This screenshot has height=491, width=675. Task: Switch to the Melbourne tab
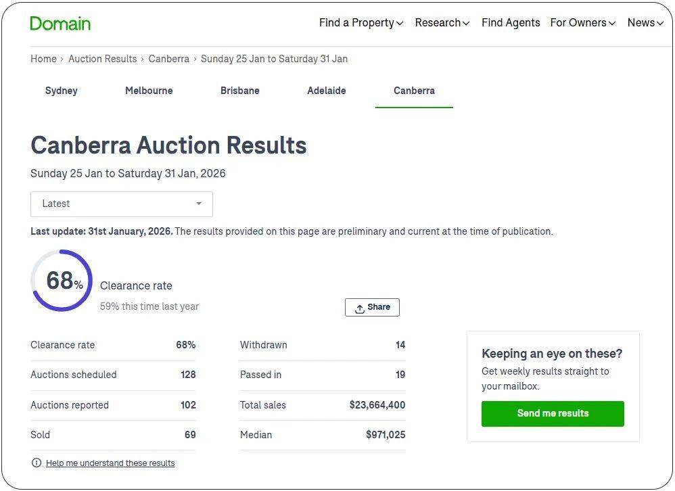point(149,91)
